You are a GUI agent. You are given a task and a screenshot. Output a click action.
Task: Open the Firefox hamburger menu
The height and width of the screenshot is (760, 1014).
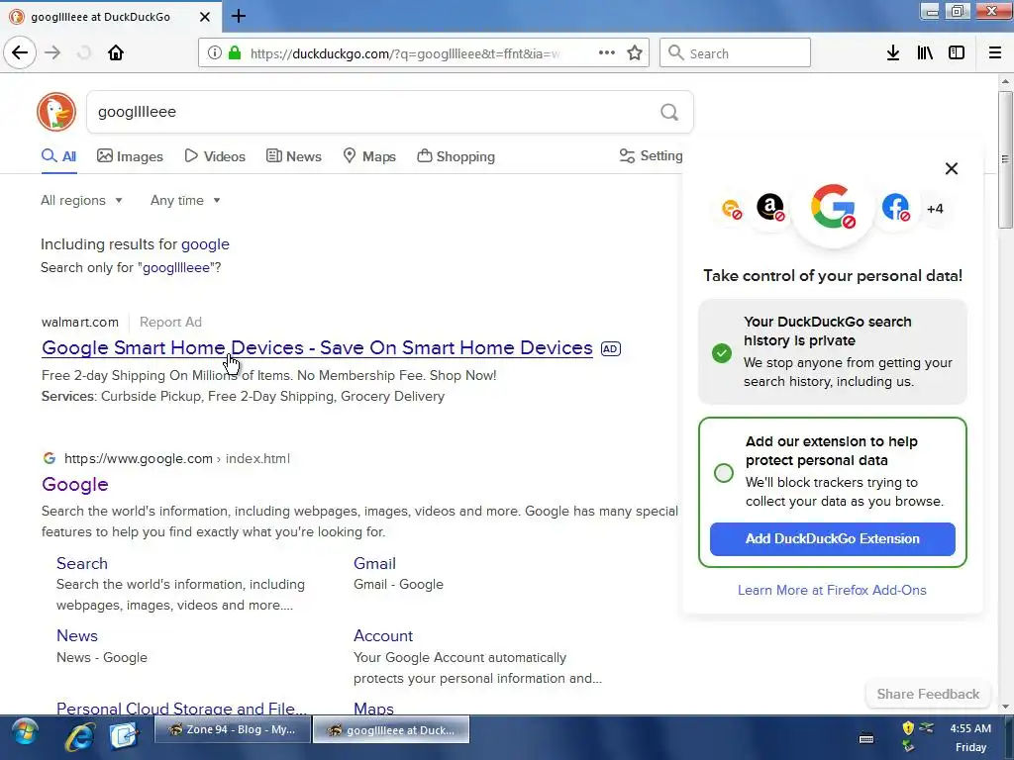click(x=995, y=53)
